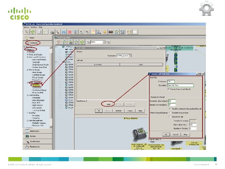Screen dimensions: 225x169
Task: Click the settings gear in slide corner
Action: [207, 8]
